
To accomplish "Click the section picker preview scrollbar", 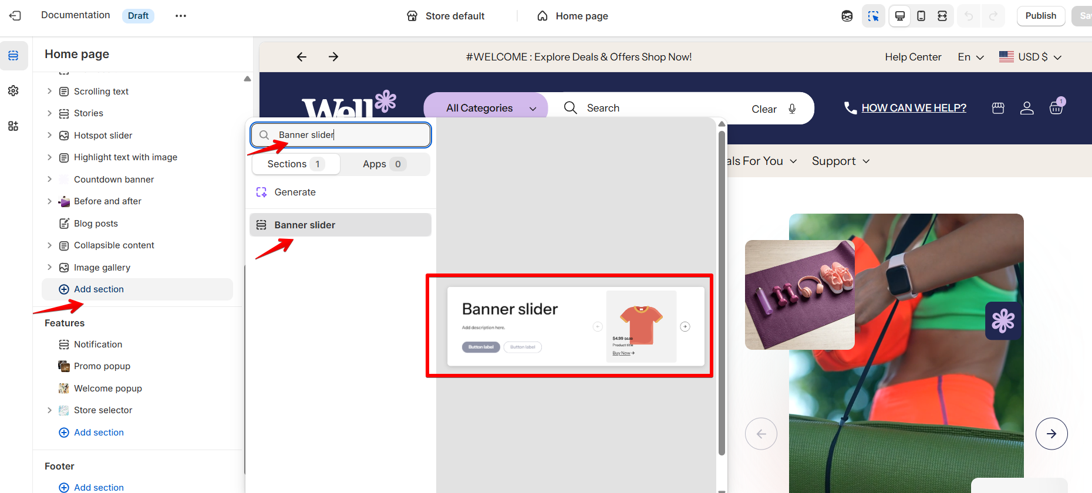I will point(722,292).
